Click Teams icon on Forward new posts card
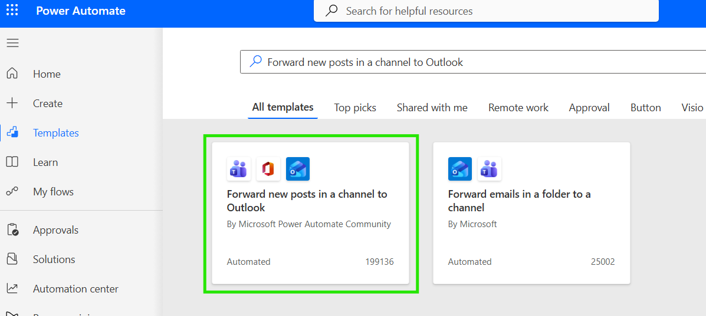 239,169
